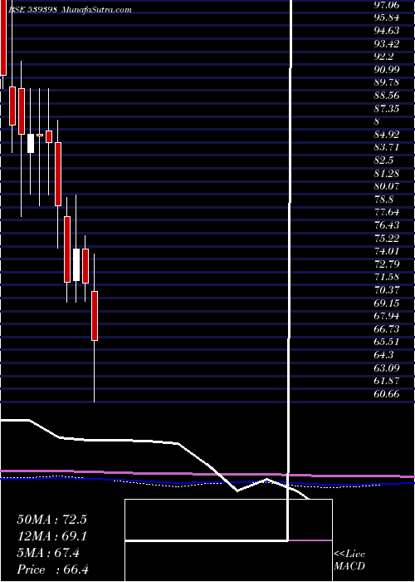
Task: Click the Live MACD label
Action: pyautogui.click(x=349, y=560)
